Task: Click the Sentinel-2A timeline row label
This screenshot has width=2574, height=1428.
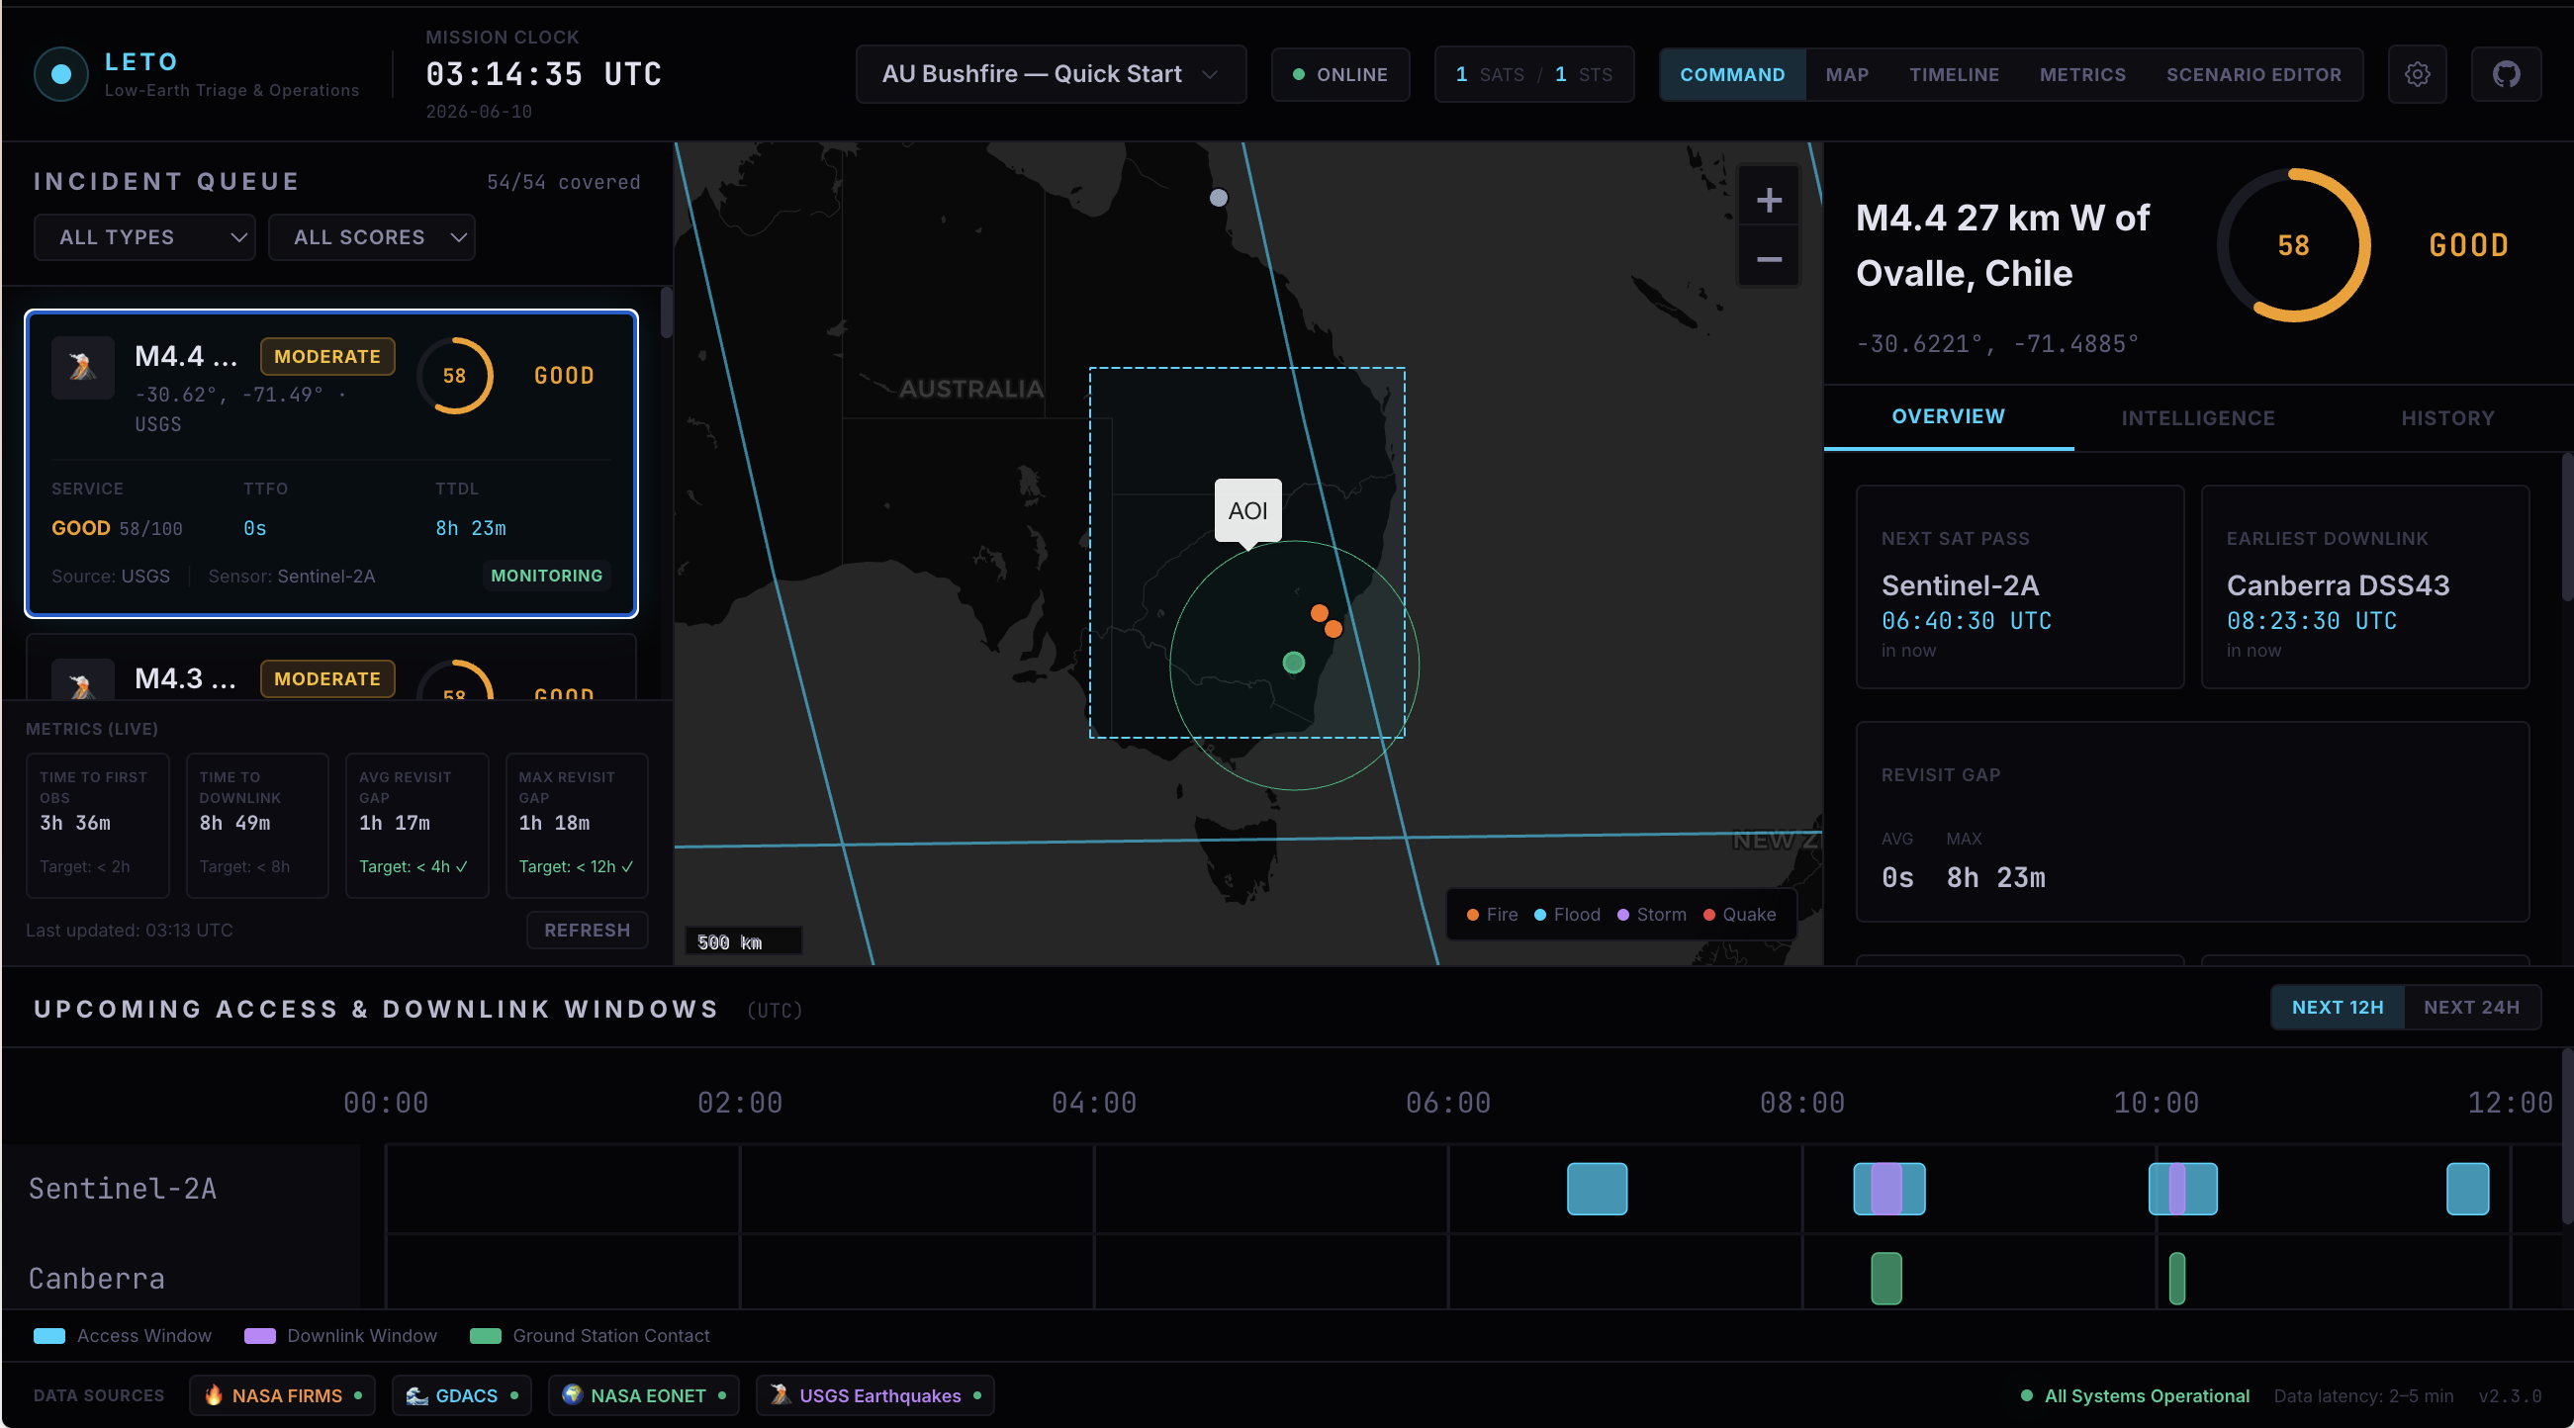Action: click(x=122, y=1189)
